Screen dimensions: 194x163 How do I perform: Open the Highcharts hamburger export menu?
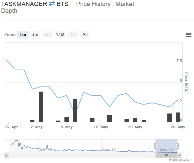(189, 35)
